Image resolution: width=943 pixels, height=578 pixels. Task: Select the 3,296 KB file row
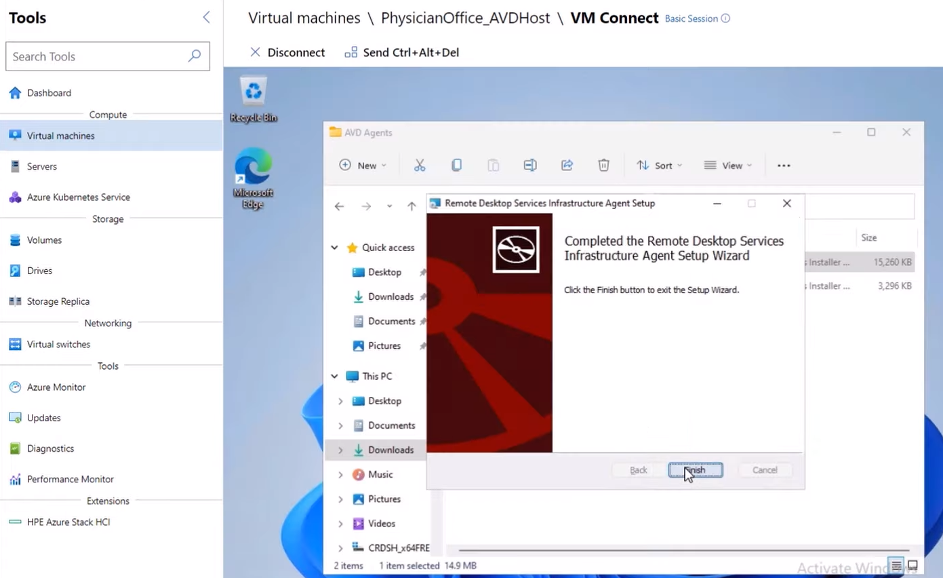pos(861,286)
